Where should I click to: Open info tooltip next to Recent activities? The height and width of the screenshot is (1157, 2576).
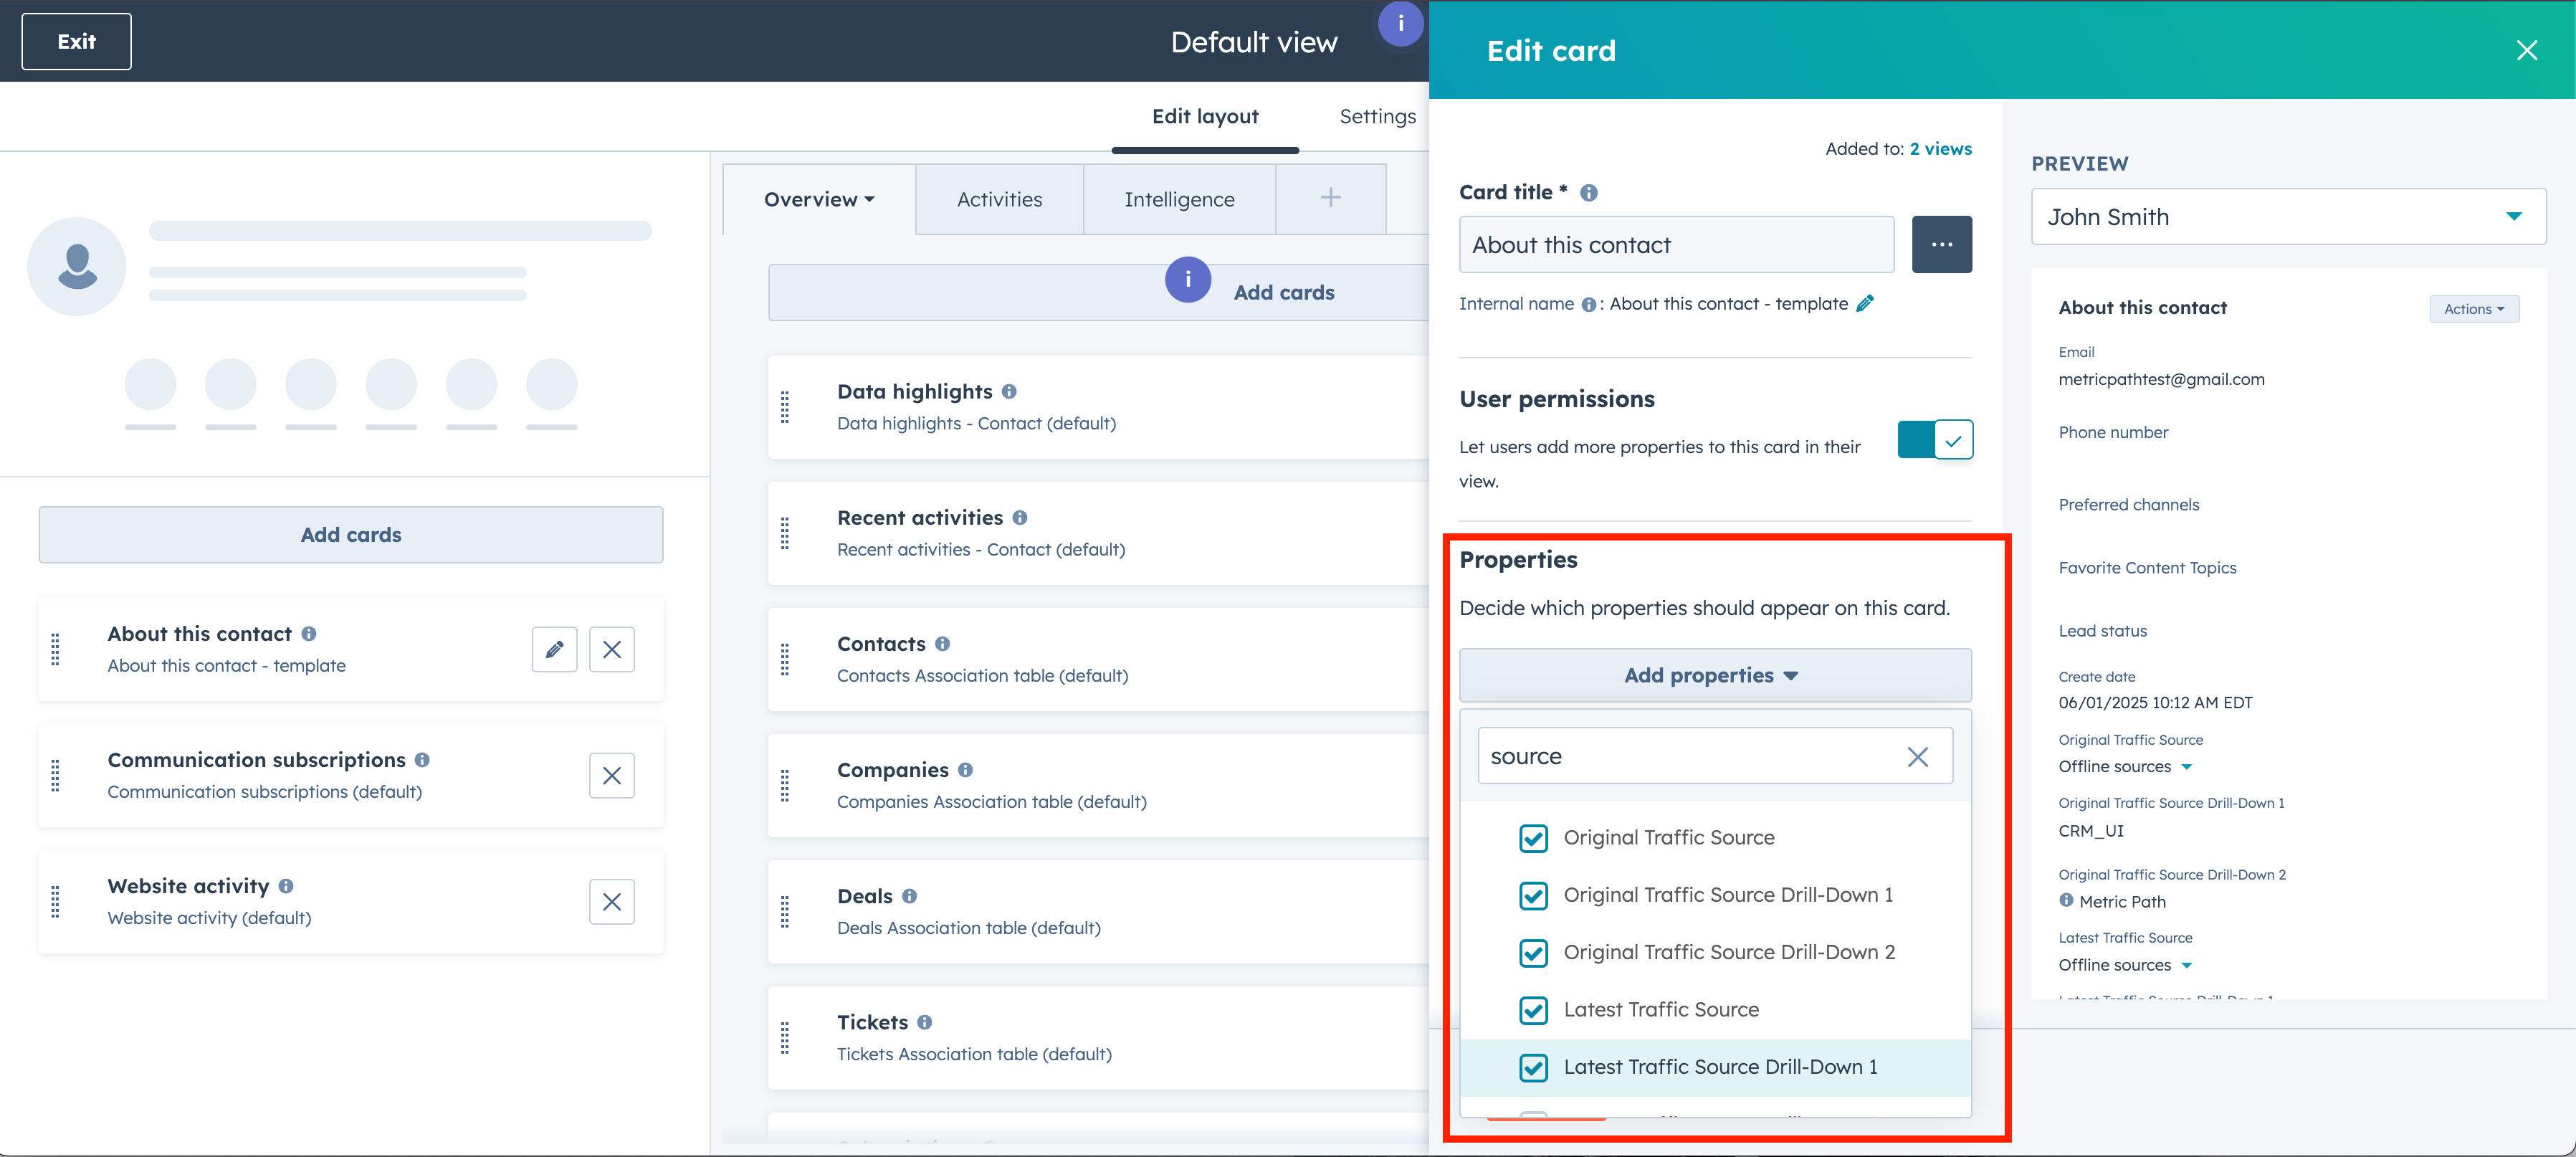pyautogui.click(x=1019, y=518)
